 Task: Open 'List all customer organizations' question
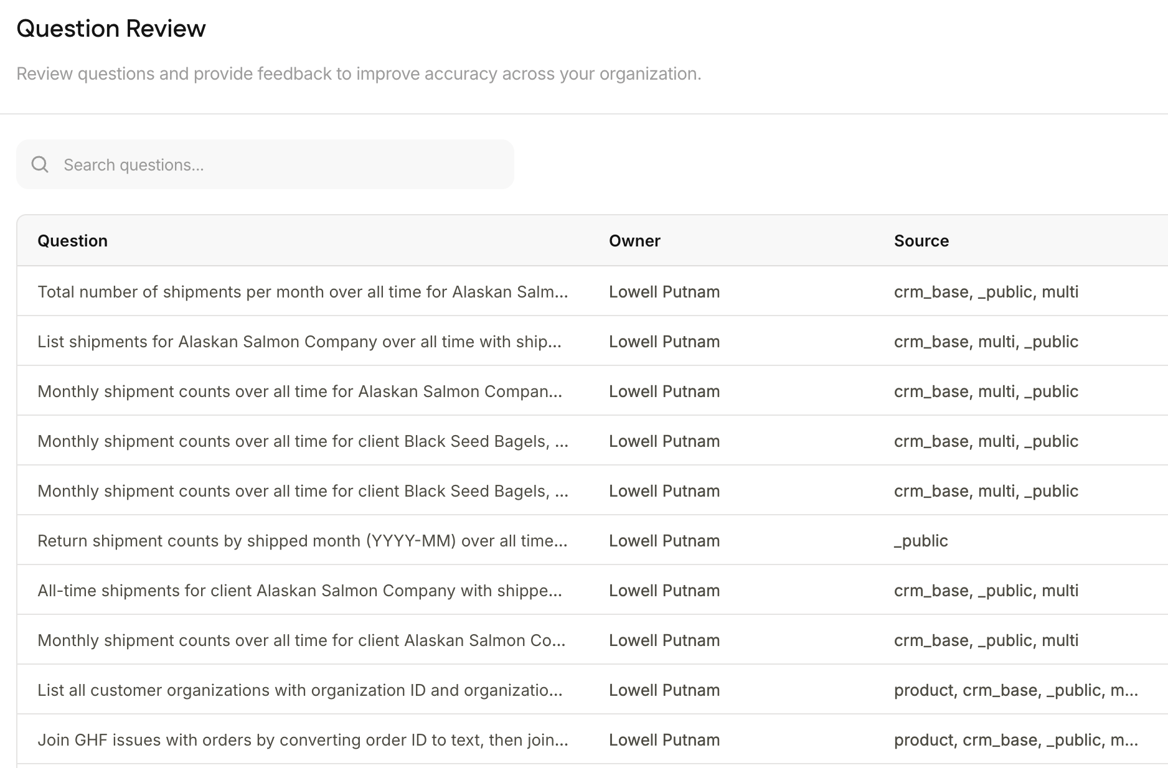coord(300,690)
